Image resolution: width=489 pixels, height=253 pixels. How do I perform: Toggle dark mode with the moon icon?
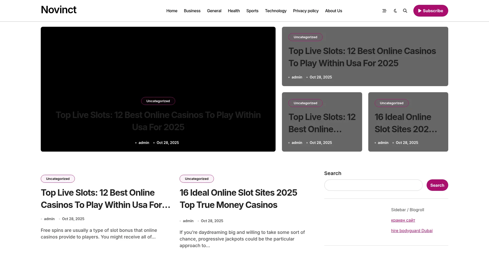(395, 11)
